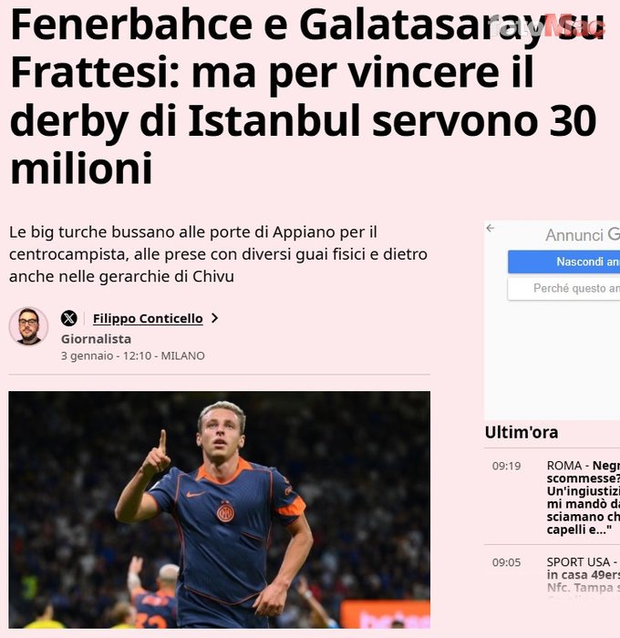The width and height of the screenshot is (620, 638).
Task: Open the Frattesi article photo
Action: (x=220, y=509)
